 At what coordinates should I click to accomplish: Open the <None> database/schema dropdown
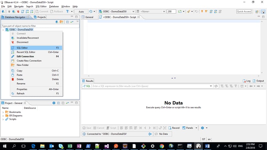[151, 11]
